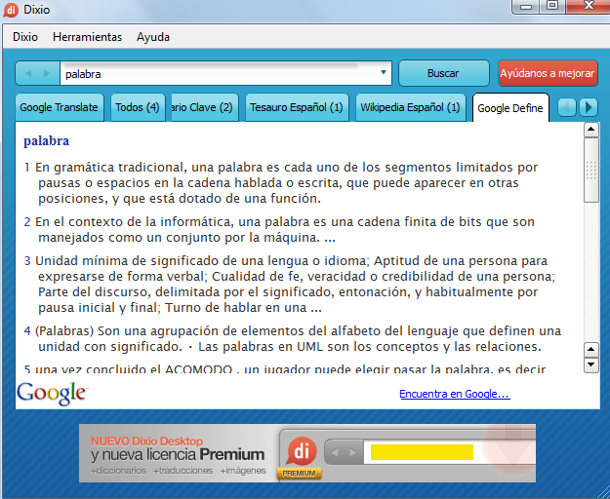Click definition 1 'En gramática tradicional'
The height and width of the screenshot is (499, 610).
tap(281, 183)
